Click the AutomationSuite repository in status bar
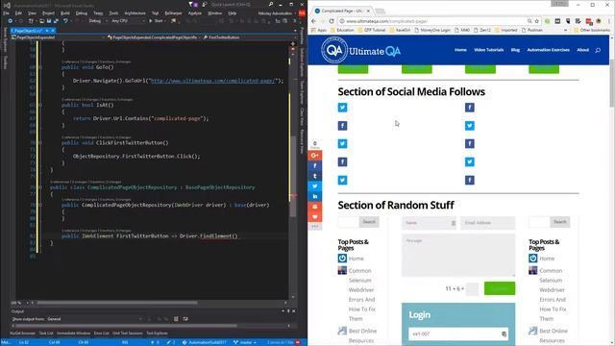 pos(205,342)
